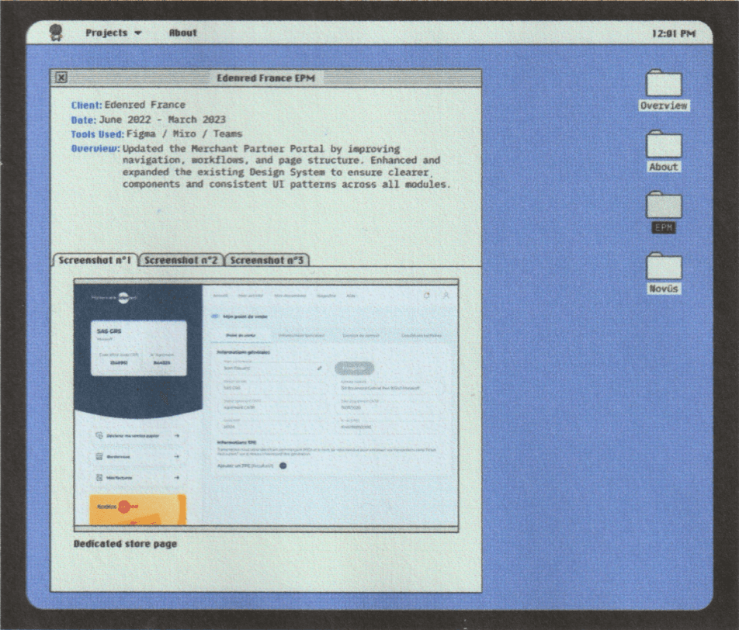Viewport: 739px width, 630px height.
Task: Switch to the Screenshot n°2 tab
Action: click(x=181, y=260)
